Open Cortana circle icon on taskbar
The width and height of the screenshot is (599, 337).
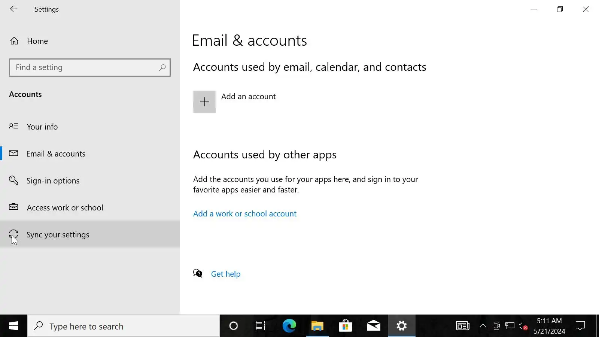[x=234, y=326]
